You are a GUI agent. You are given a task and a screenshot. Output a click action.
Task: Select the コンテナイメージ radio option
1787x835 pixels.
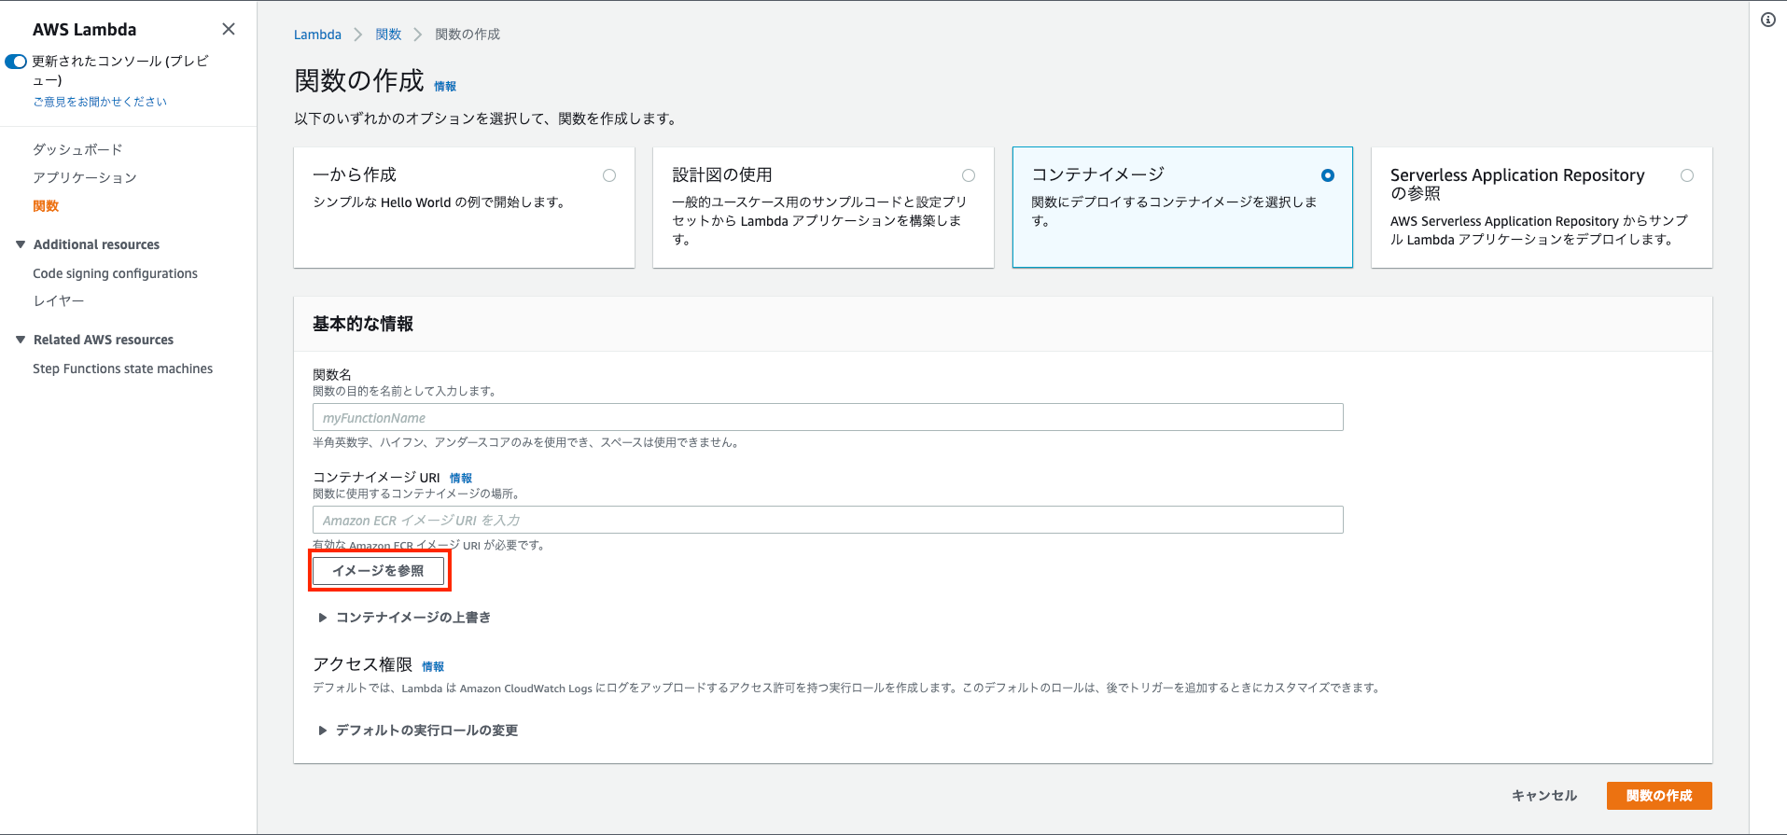tap(1328, 175)
